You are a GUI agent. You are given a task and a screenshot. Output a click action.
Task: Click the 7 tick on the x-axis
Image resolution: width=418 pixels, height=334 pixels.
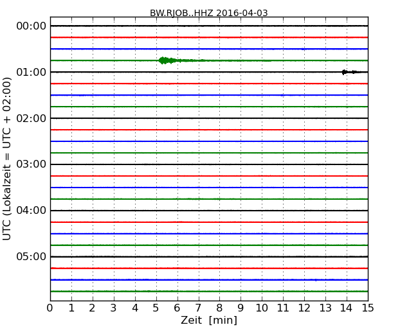[x=198, y=308]
